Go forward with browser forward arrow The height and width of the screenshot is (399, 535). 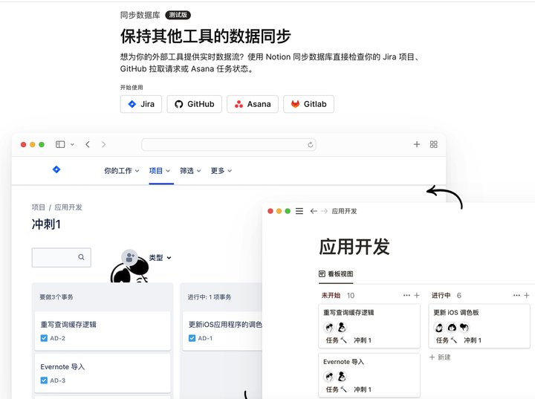click(x=103, y=144)
